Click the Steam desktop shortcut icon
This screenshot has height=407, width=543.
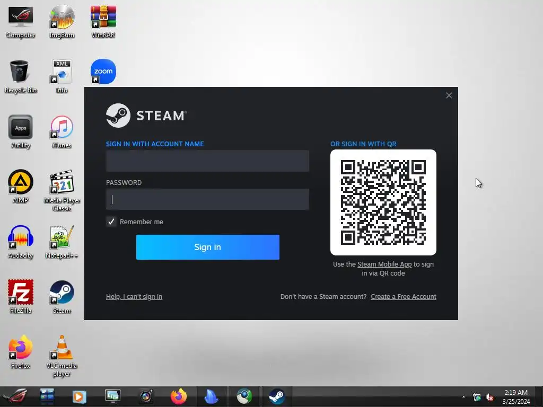(62, 297)
